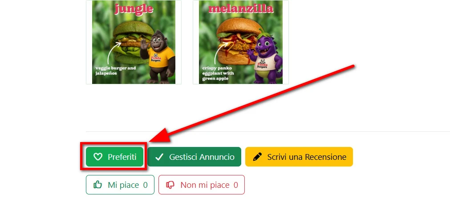Like the listing with Mi piace
The image size is (450, 214).
coord(120,185)
